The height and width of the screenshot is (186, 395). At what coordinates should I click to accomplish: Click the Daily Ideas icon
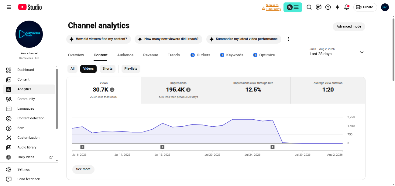9,157
